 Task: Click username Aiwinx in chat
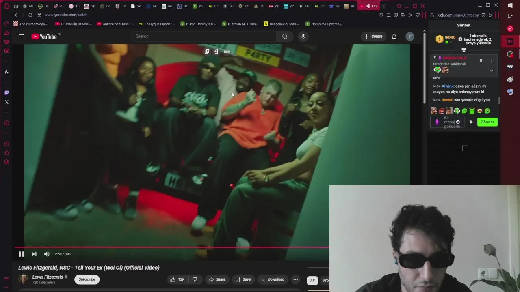(x=448, y=86)
